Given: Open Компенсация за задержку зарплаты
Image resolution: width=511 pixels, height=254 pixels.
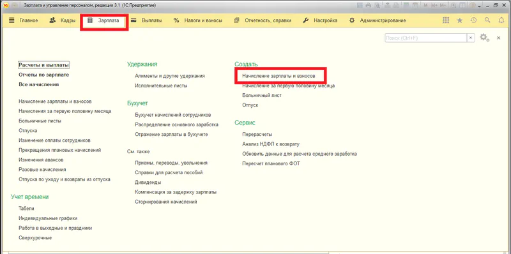Looking at the screenshot, I should coord(176,192).
